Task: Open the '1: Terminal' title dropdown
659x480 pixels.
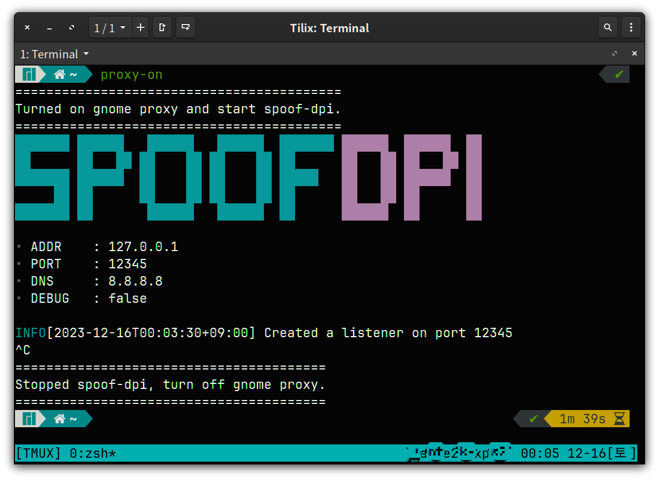Action: click(54, 54)
